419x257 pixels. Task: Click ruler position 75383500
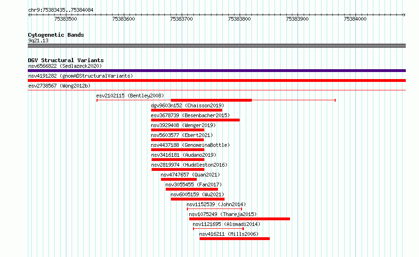(66, 19)
